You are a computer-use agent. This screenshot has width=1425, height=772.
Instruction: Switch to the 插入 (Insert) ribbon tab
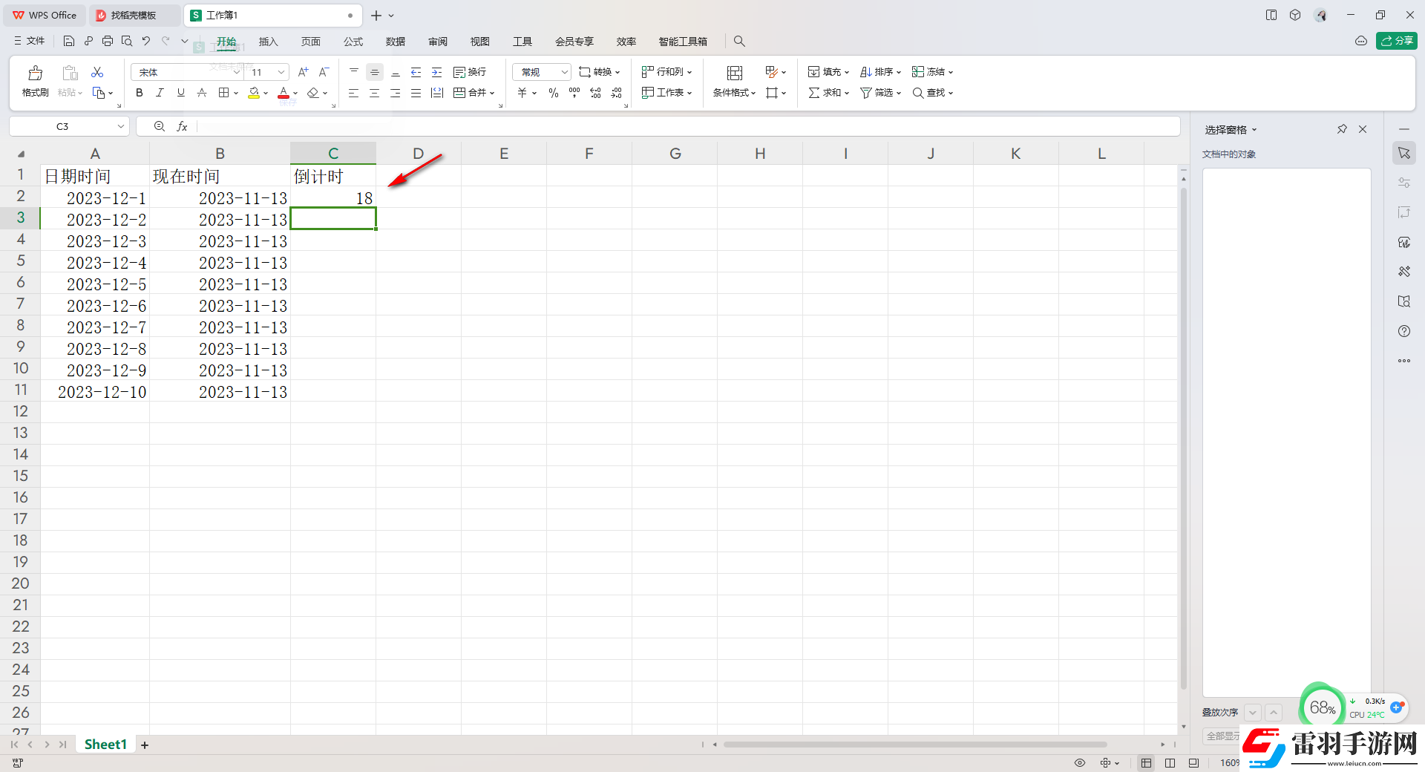point(268,42)
